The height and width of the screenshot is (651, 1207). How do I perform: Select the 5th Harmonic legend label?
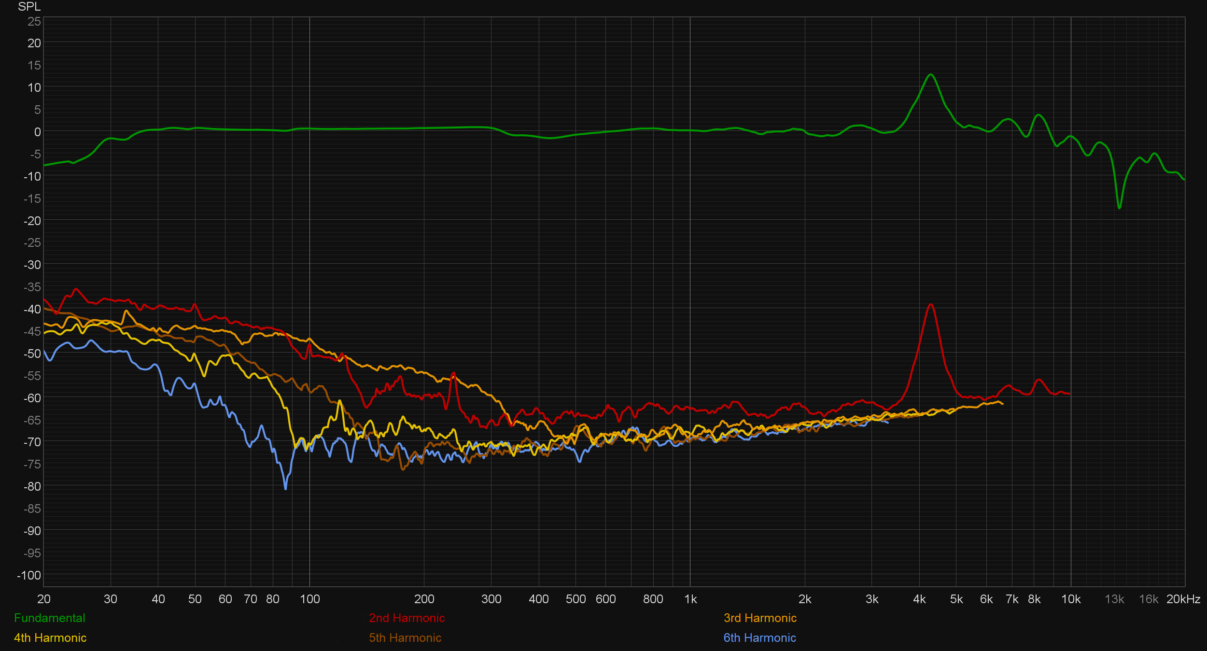tap(405, 637)
